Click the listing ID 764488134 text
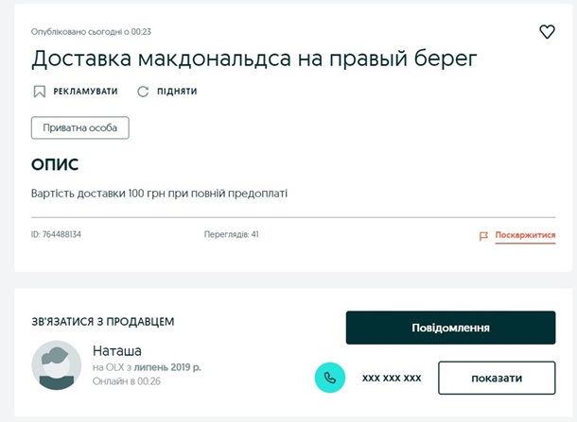Image resolution: width=577 pixels, height=422 pixels. (x=56, y=234)
